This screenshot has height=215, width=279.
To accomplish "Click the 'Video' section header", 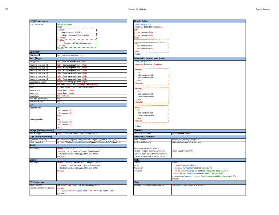I will pyautogui.click(x=33, y=160).
